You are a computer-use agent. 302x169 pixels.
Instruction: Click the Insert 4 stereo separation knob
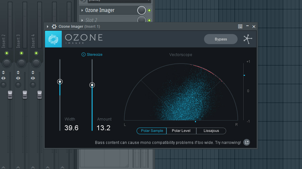coord(33,85)
